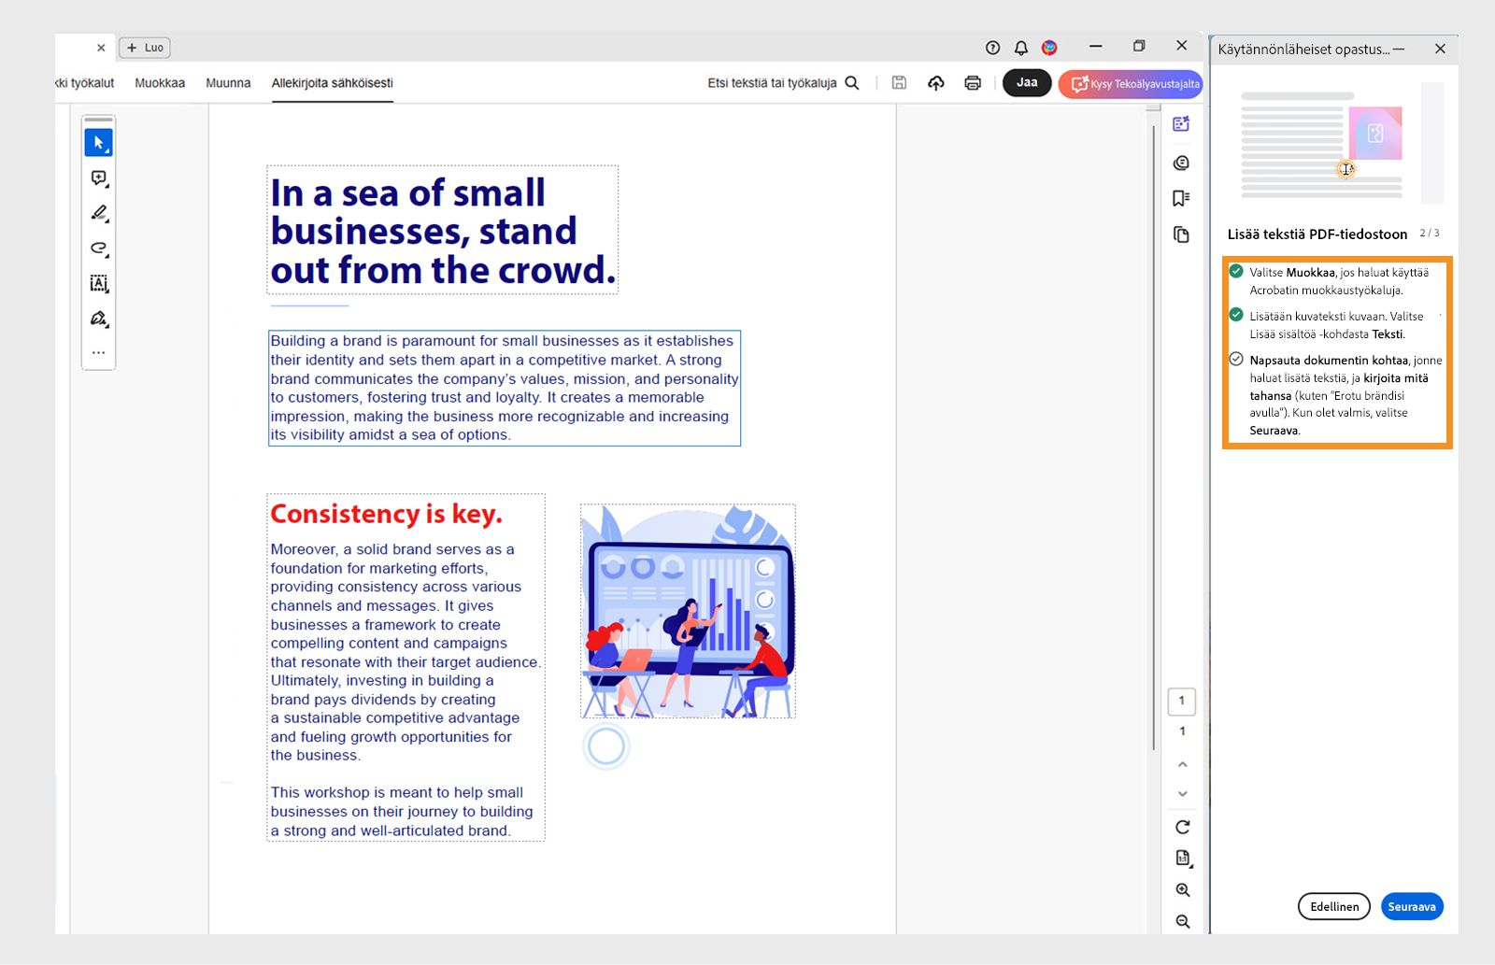Click the tutorial preview thumbnail
Screen dimensions: 1495x965
pyautogui.click(x=1322, y=145)
